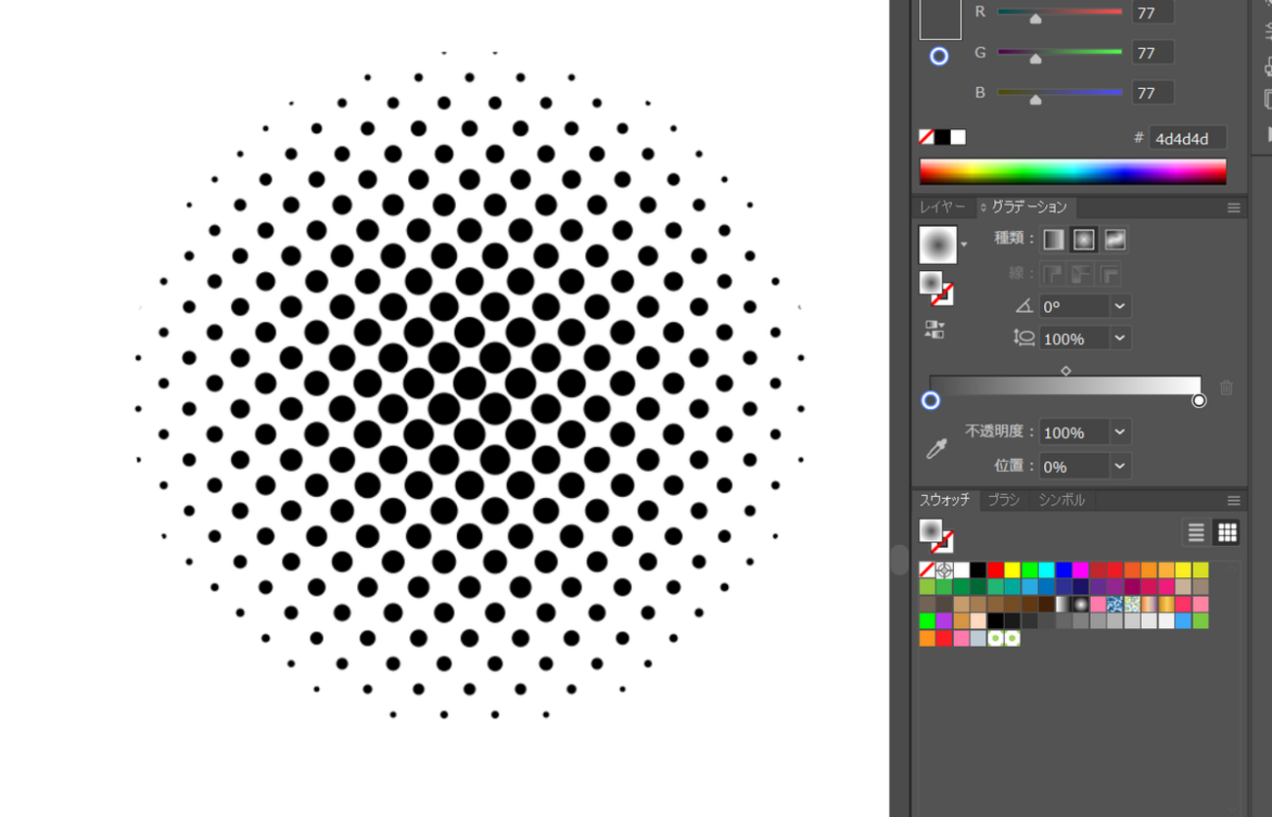
Task: Select the black-to-white linear gradient swatch
Action: coord(1064,605)
